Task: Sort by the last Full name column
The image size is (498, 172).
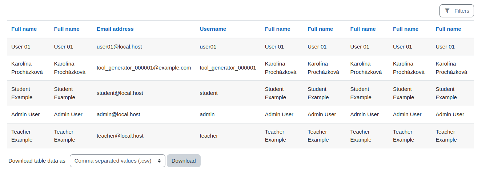Action: [x=448, y=29]
